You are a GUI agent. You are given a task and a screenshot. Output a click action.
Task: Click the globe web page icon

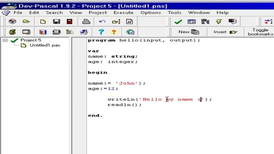130,32
